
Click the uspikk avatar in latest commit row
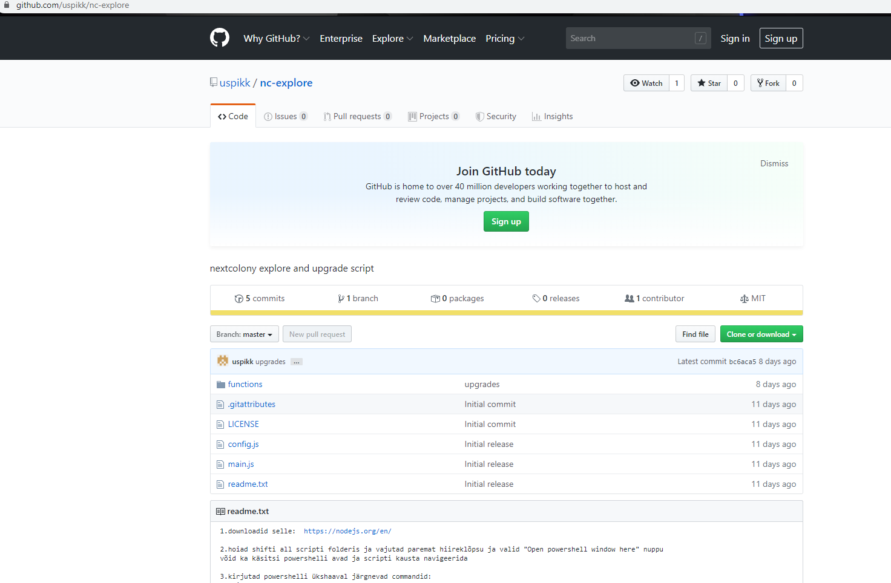pyautogui.click(x=223, y=361)
